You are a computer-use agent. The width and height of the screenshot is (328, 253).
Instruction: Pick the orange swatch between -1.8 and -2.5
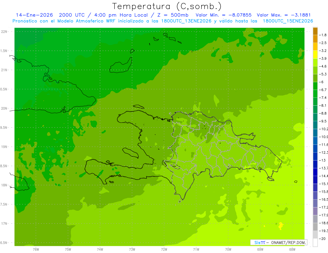(315, 39)
